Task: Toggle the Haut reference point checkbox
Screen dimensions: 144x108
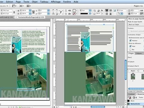Action: tap(130, 46)
